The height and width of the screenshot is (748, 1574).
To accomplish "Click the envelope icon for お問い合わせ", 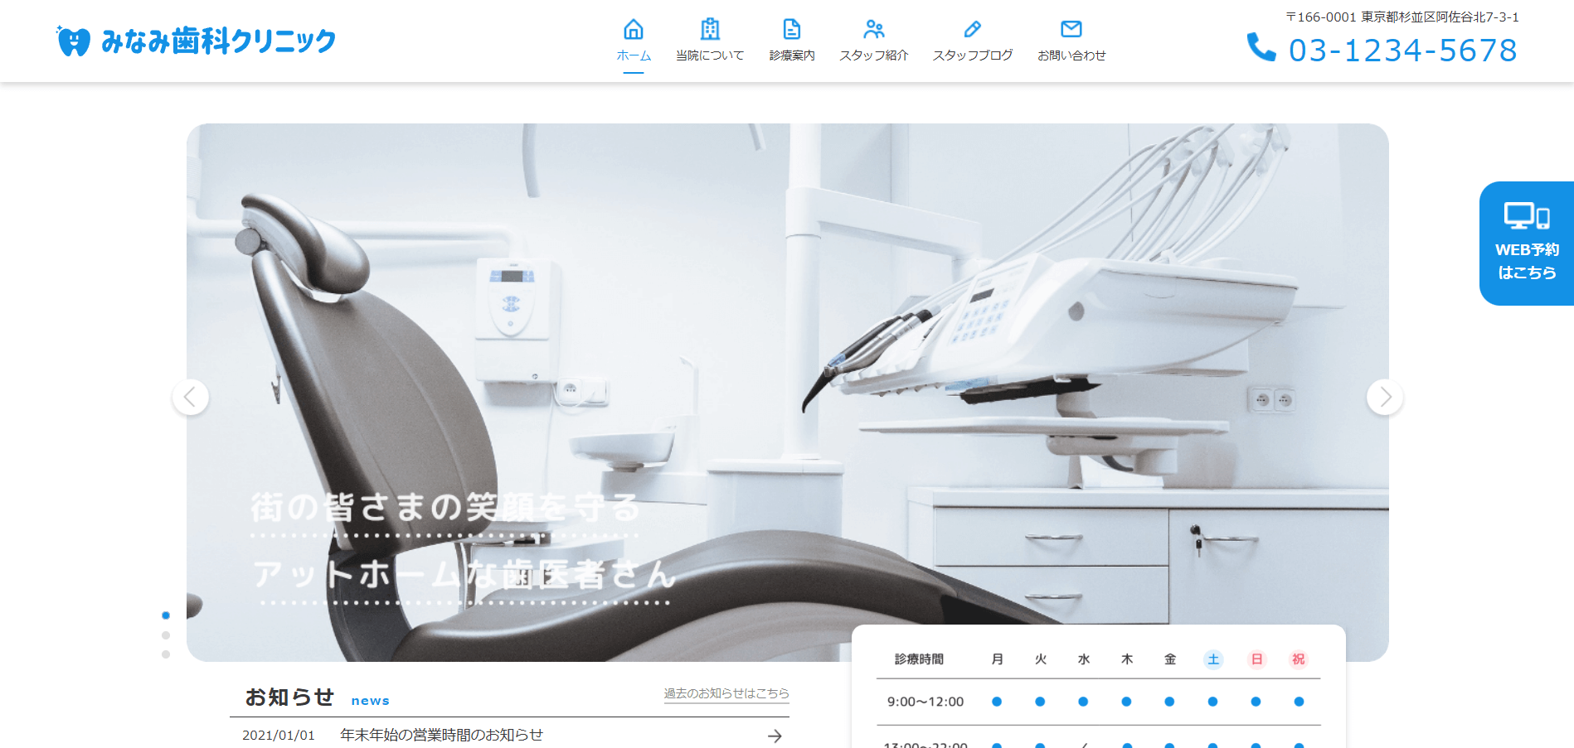I will [1071, 29].
